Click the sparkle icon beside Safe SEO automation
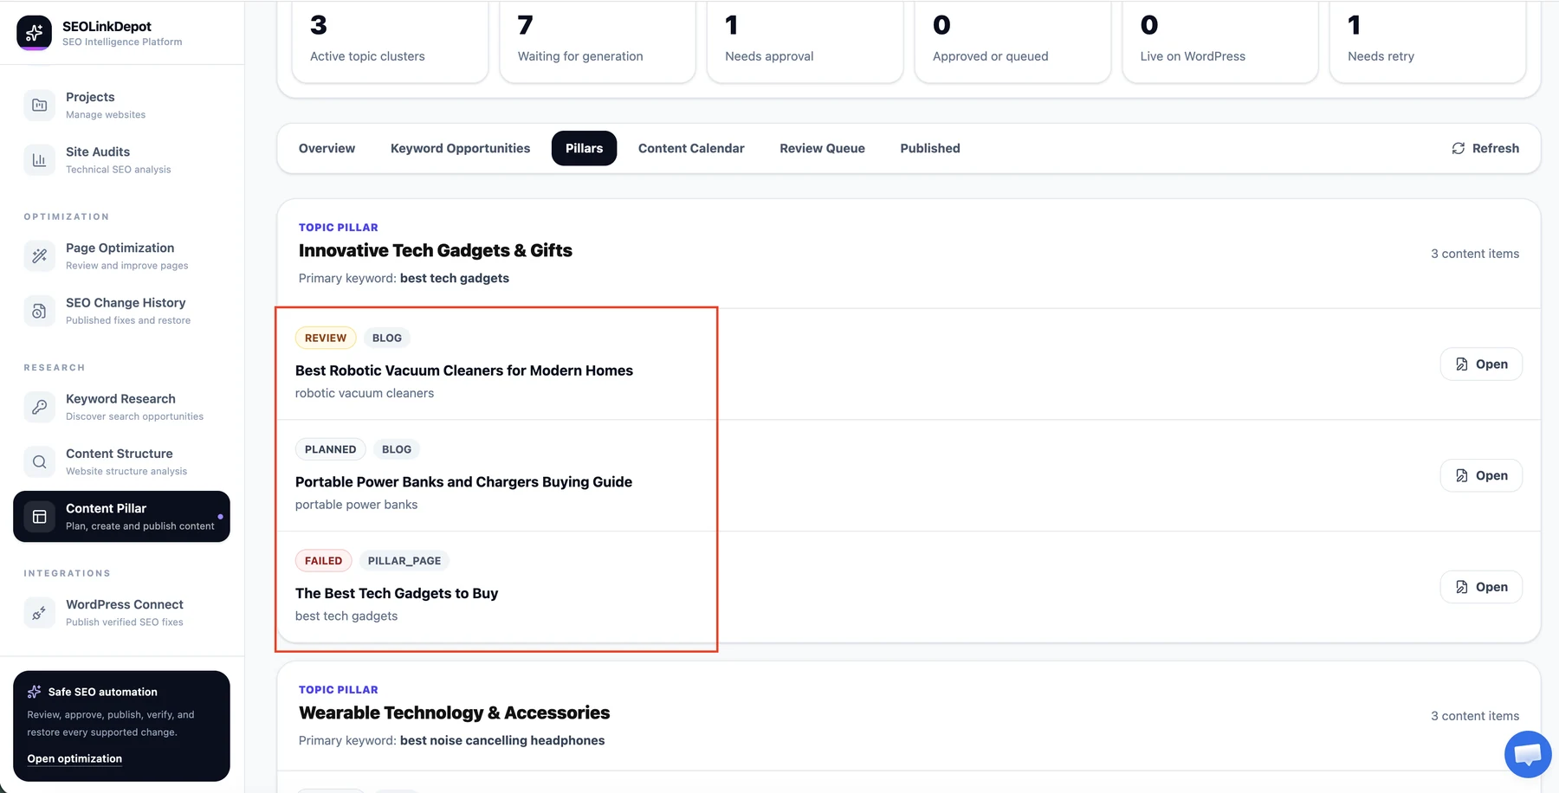Screen dimensions: 1559x793 pyautogui.click(x=35, y=692)
